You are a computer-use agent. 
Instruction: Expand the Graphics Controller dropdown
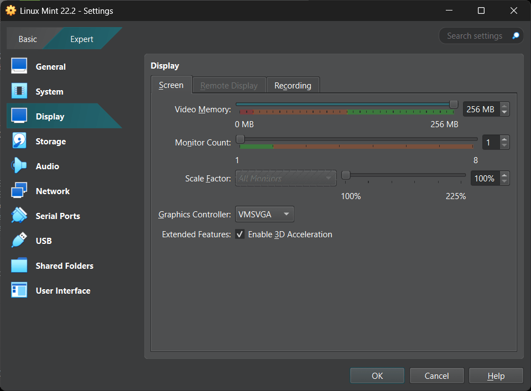pos(264,214)
